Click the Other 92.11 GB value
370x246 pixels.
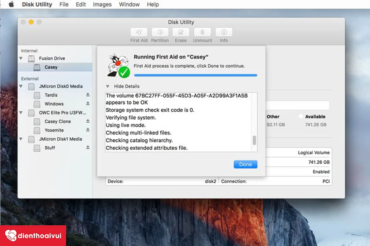tap(276, 125)
